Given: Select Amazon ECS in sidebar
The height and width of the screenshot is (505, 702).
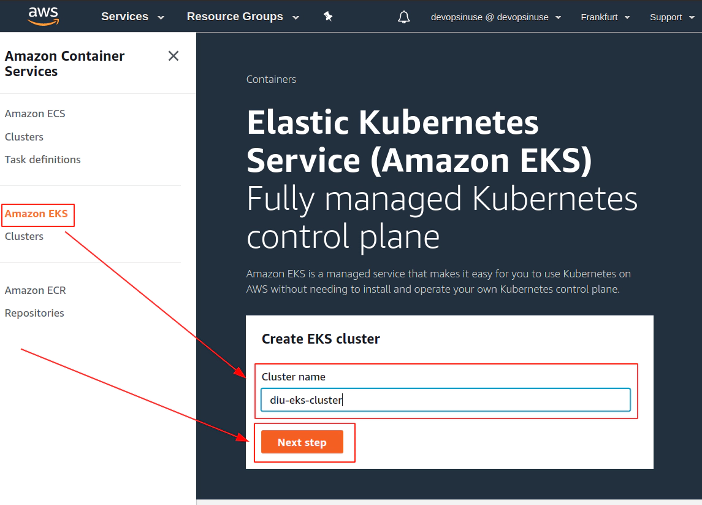Looking at the screenshot, I should coord(35,114).
